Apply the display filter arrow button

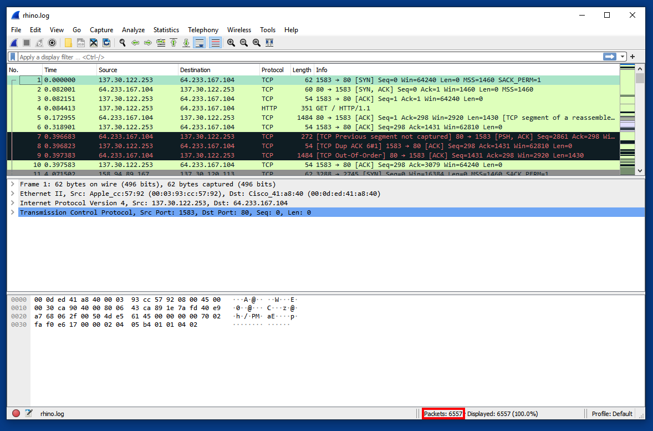coord(610,57)
